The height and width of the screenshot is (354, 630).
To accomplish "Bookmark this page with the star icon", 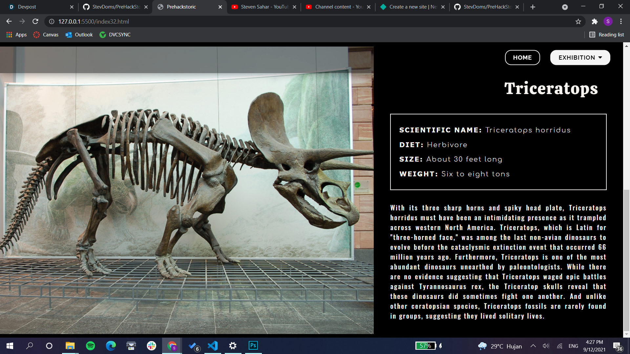I will tap(578, 21).
